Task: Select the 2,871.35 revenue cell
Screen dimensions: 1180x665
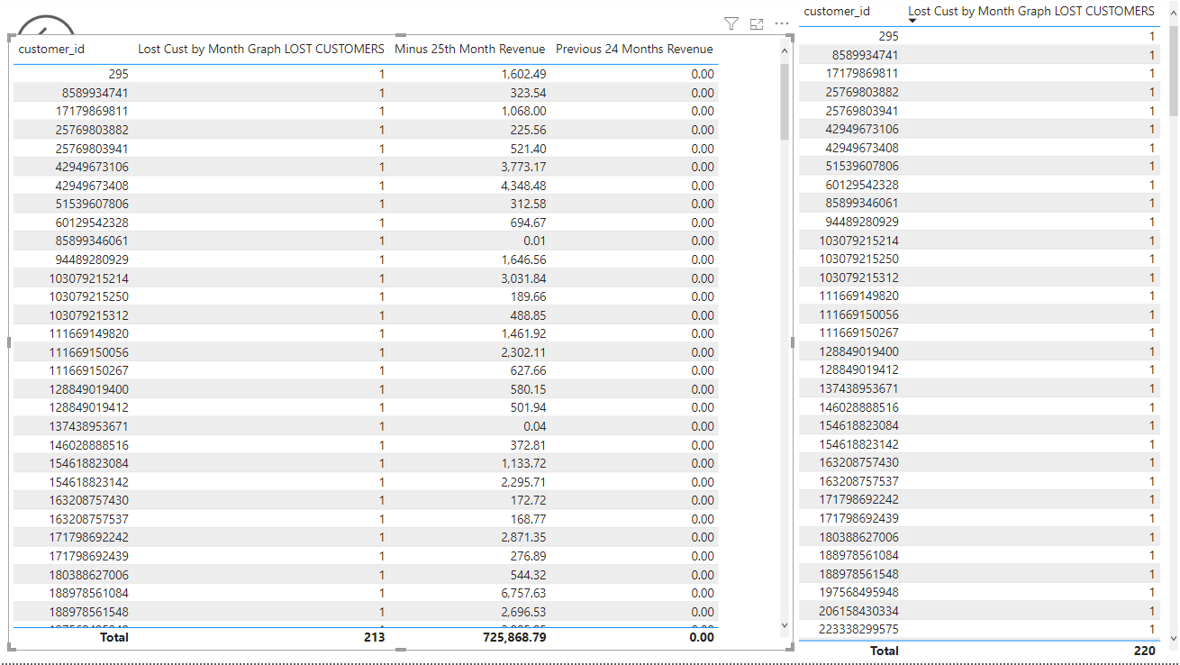Action: pos(523,537)
